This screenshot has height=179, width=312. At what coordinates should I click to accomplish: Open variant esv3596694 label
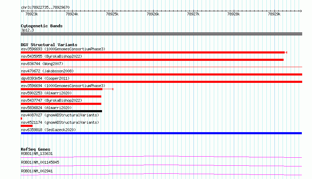coord(63,86)
